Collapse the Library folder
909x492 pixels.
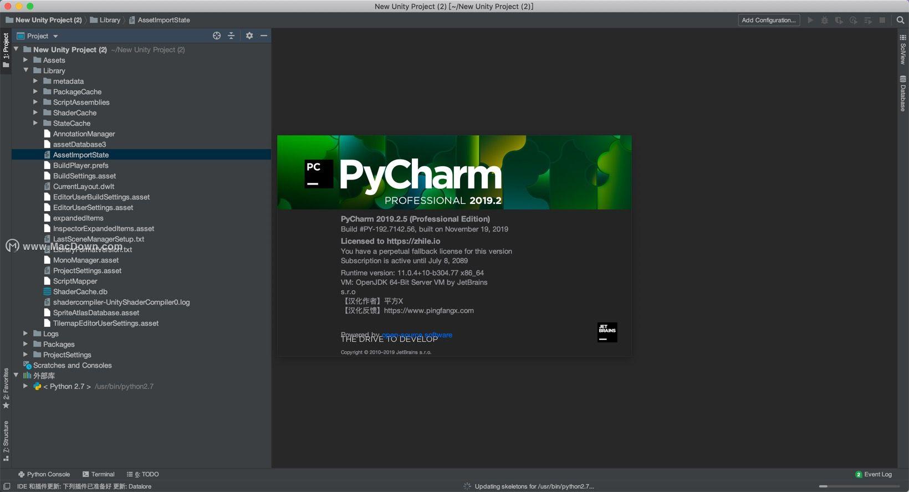tap(25, 70)
